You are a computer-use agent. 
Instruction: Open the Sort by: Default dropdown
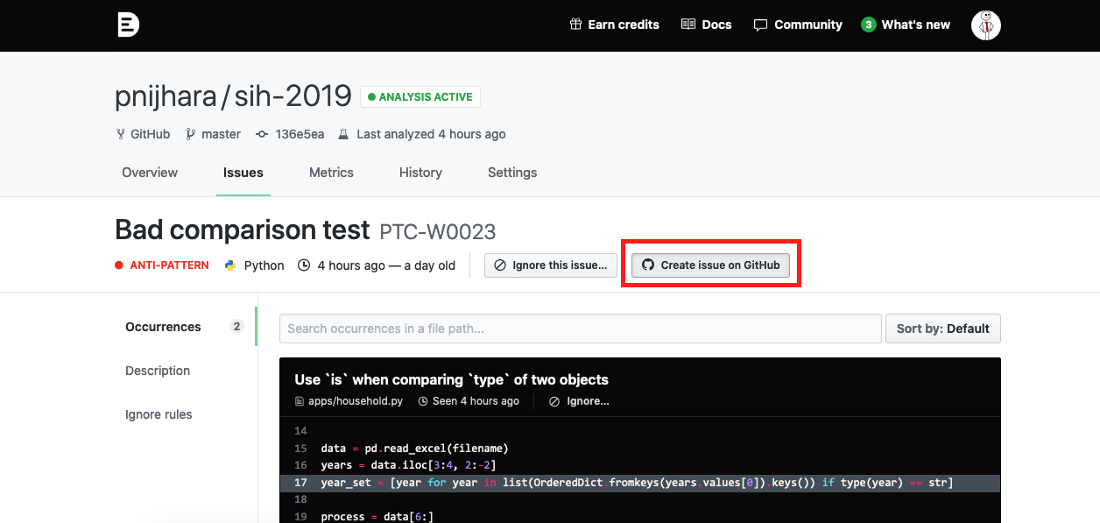942,329
